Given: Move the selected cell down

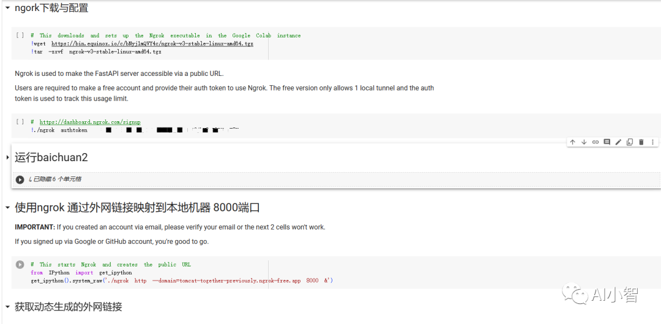Looking at the screenshot, I should click(x=584, y=142).
